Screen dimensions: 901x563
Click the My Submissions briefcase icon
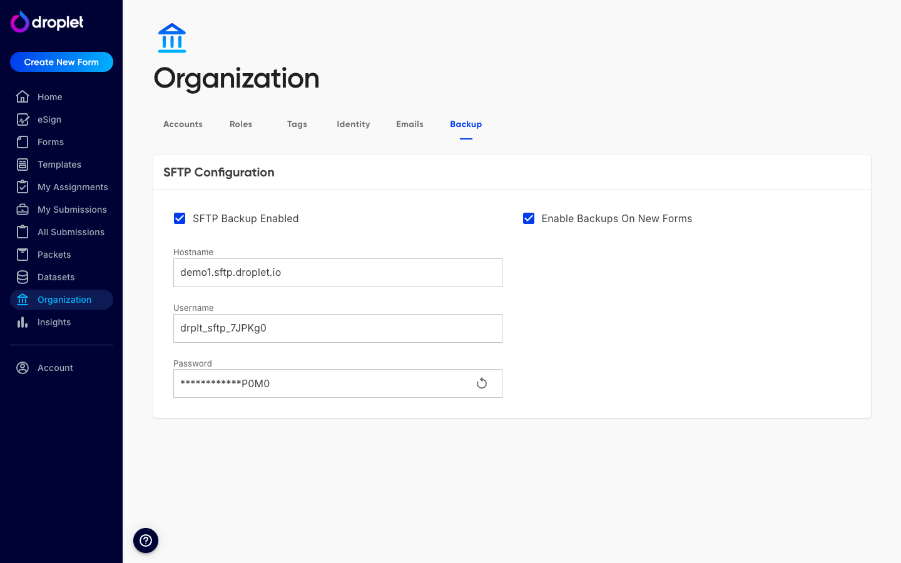coord(23,209)
